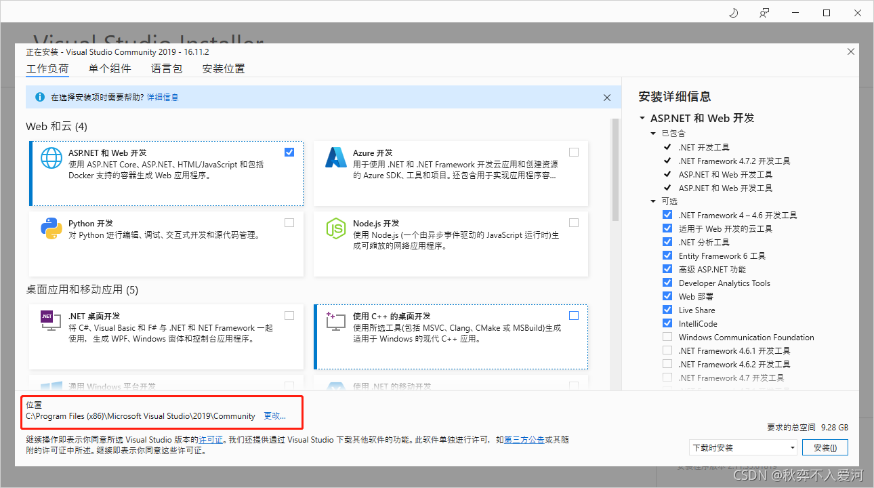Click the Web 和云 (4) section heading
The width and height of the screenshot is (874, 488).
[57, 127]
